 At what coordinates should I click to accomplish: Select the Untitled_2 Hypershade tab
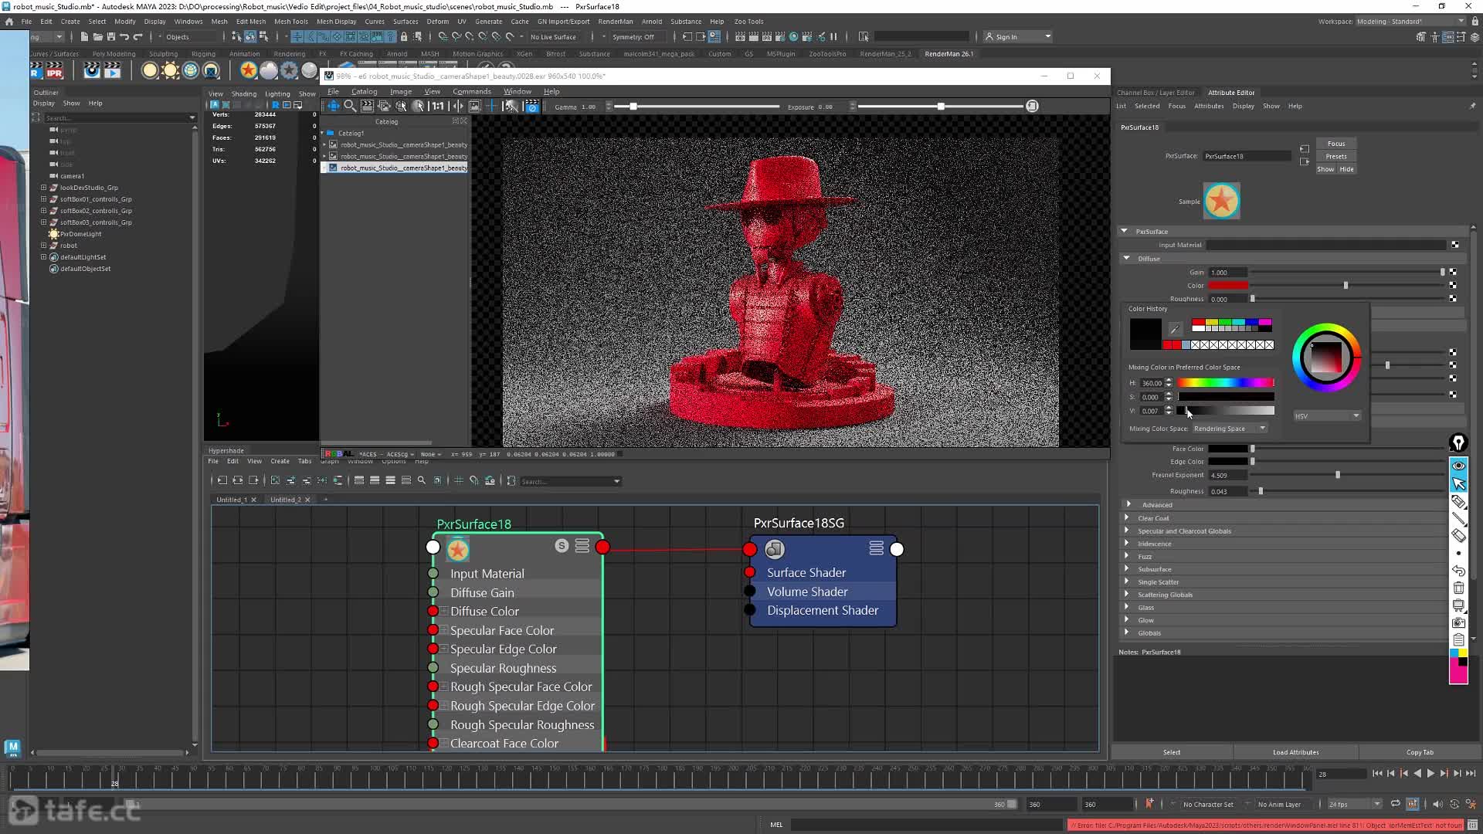285,500
